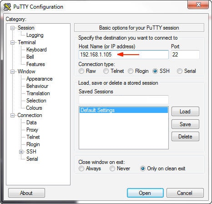Select the Serial connection type
Image resolution: width=212 pixels, height=204 pixels.
coord(180,71)
